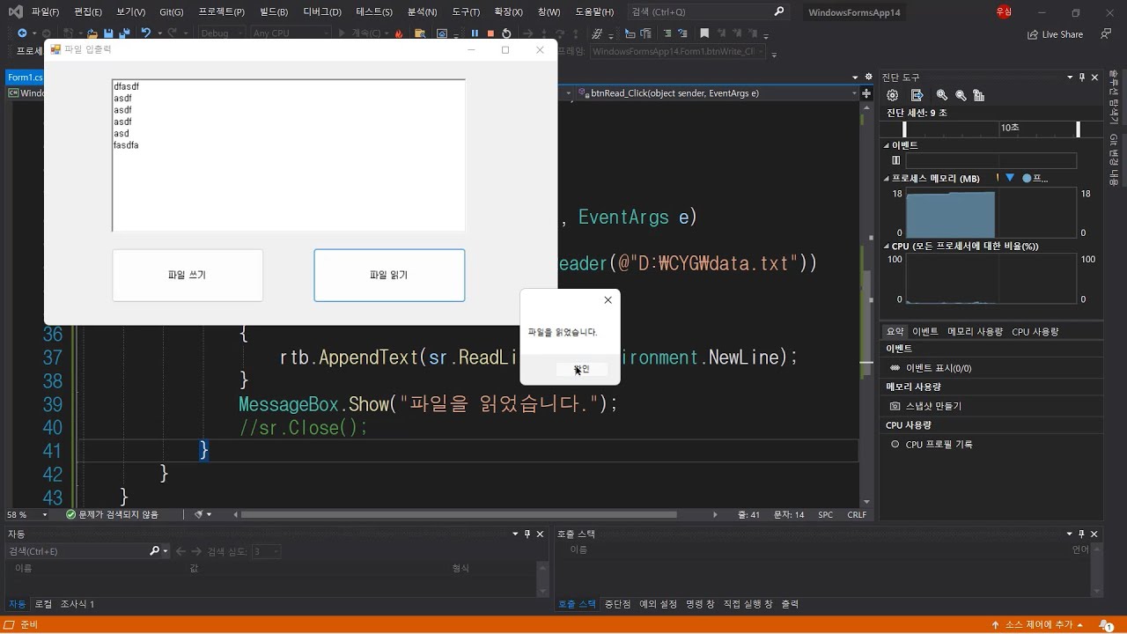Click the hot reload flame icon
This screenshot has height=634, width=1127.
pos(399,33)
